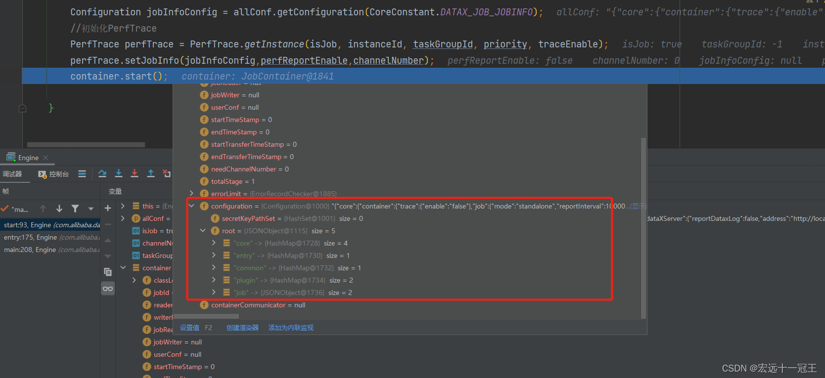825x378 pixels.
Task: Click the Step Out debugger icon
Action: click(151, 173)
